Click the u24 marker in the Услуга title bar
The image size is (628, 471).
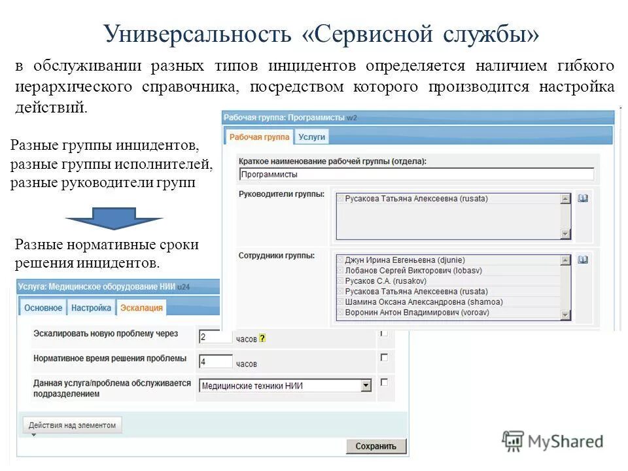click(184, 286)
